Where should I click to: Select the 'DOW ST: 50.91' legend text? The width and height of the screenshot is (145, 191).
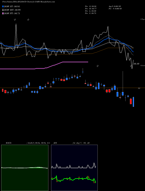[x=12, y=6]
